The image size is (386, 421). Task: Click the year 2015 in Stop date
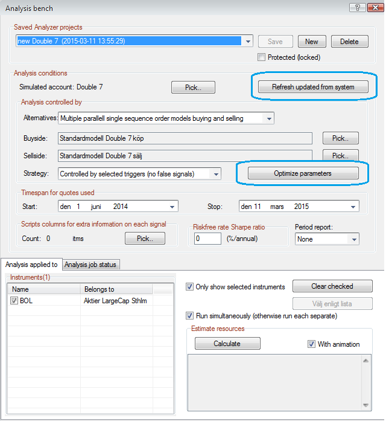(302, 207)
